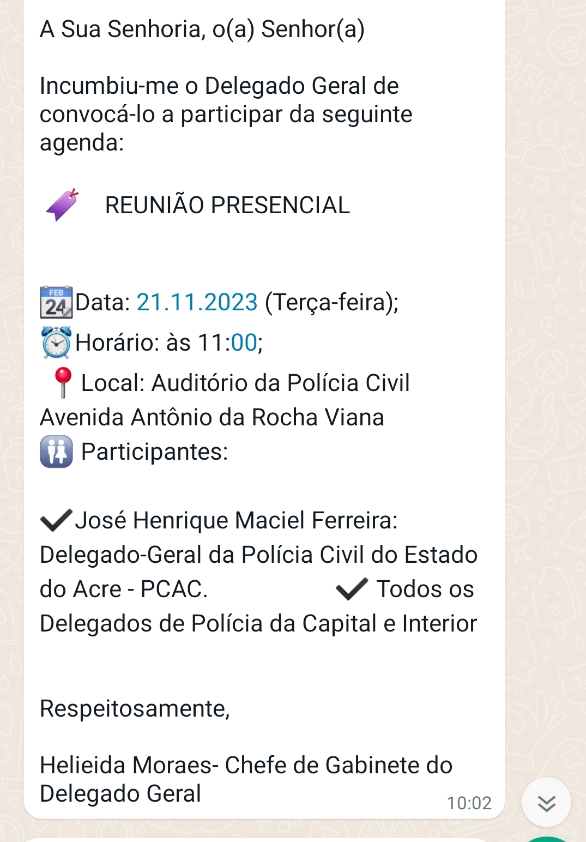Image resolution: width=586 pixels, height=842 pixels.
Task: Tap the Incumbiu-me o Delegado Geral paragraph
Action: point(226,115)
